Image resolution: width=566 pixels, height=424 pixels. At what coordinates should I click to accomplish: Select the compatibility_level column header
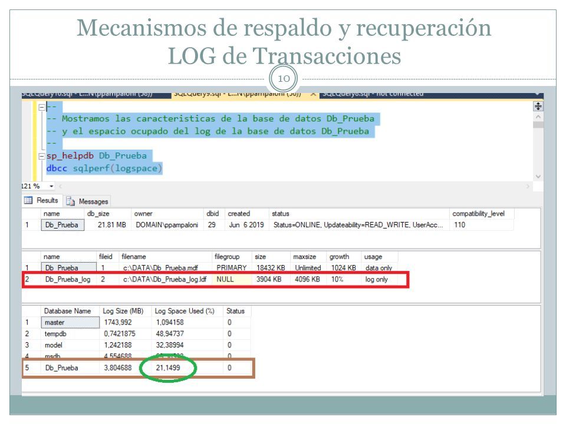click(482, 214)
